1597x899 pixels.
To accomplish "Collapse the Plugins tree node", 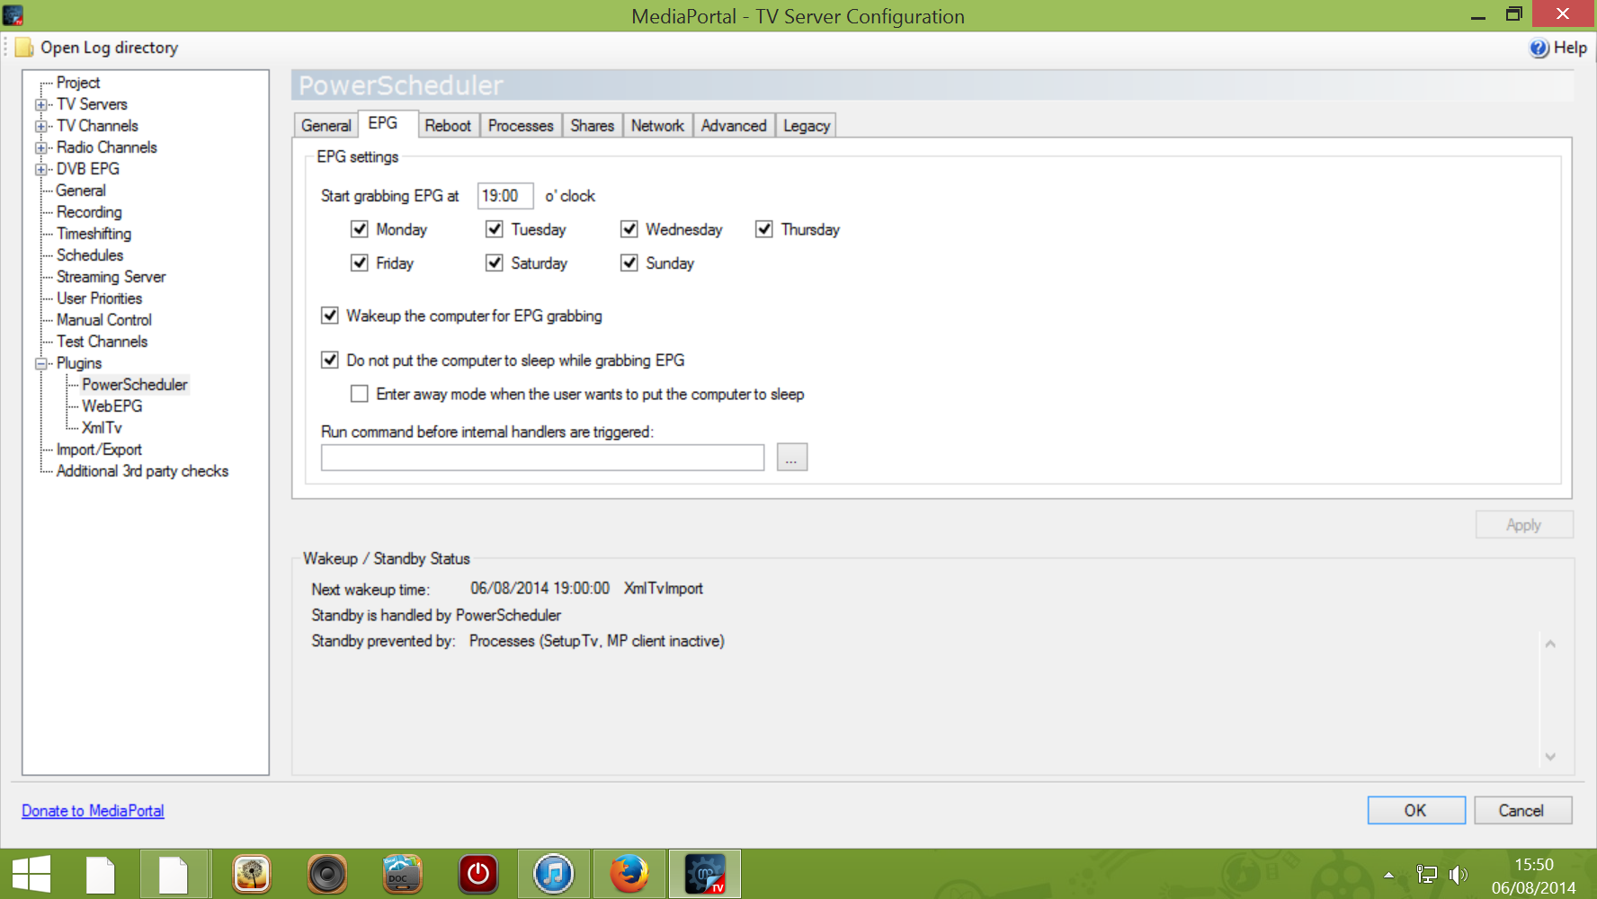I will pyautogui.click(x=41, y=363).
